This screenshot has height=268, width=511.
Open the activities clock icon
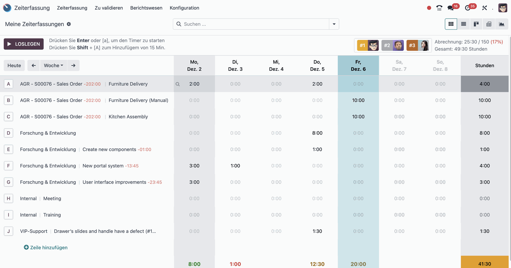468,8
